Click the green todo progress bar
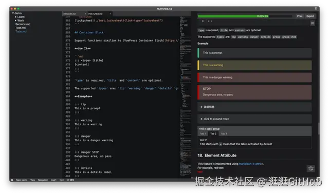The height and width of the screenshot is (194, 329). point(233,16)
